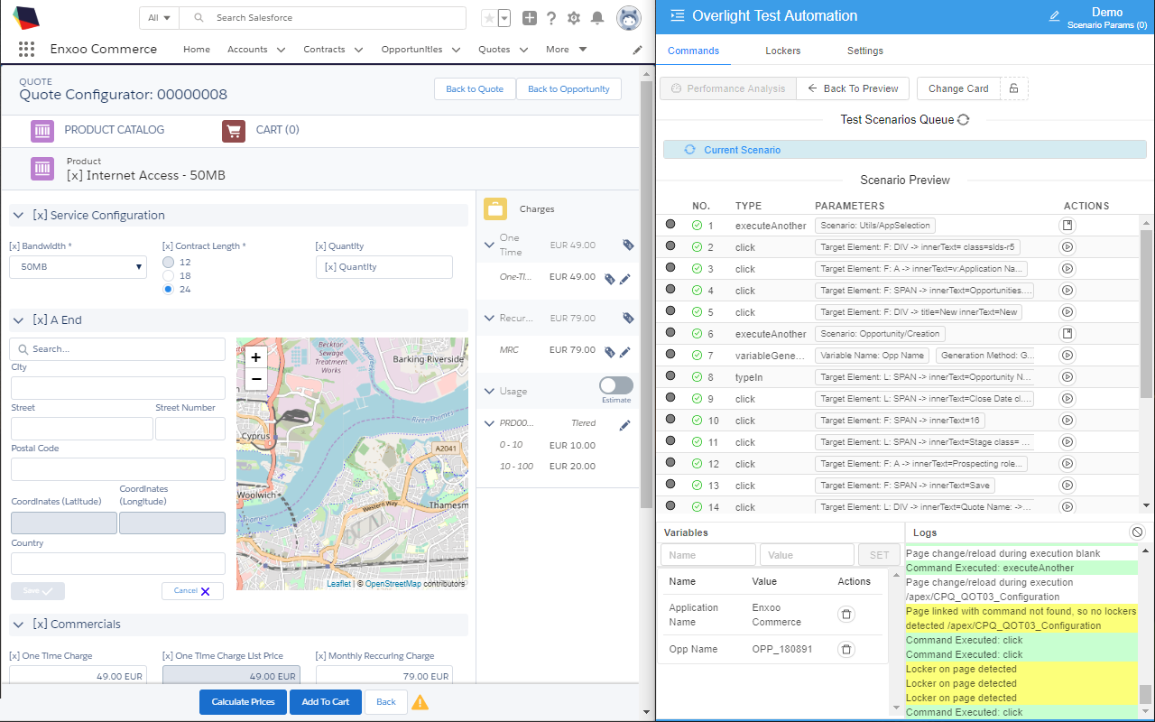
Task: Open the search scope All dropdown
Action: 160,18
